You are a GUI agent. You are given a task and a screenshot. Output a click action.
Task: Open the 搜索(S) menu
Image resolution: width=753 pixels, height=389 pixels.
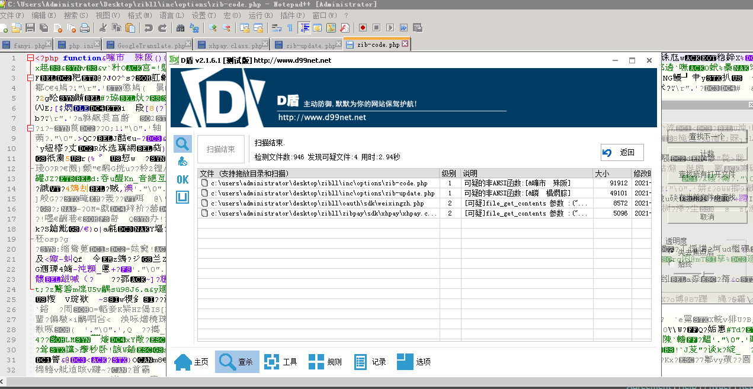point(76,15)
